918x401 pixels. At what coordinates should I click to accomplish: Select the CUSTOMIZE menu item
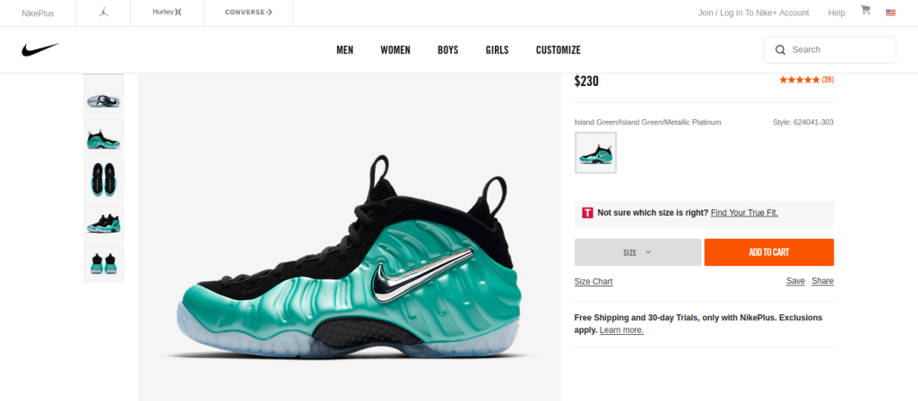point(558,50)
